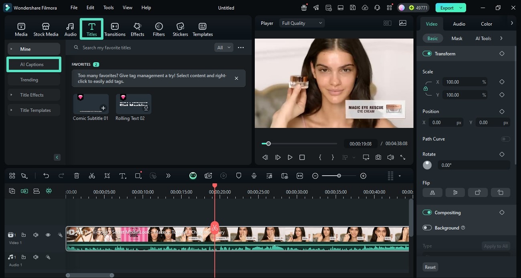The image size is (521, 278).
Task: Open the Media tab
Action: pos(21,29)
